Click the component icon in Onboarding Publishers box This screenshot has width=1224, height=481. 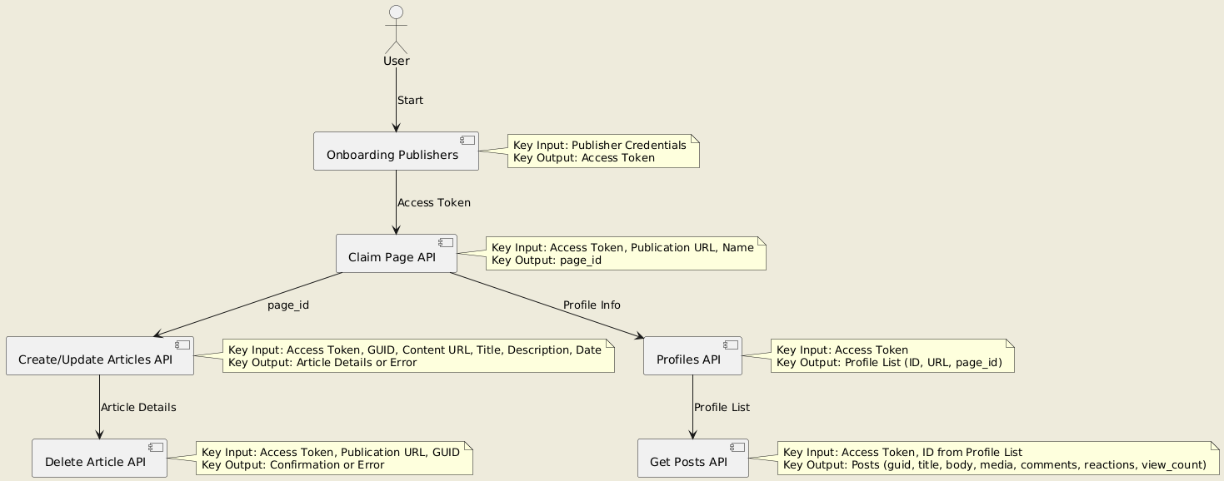click(x=467, y=141)
